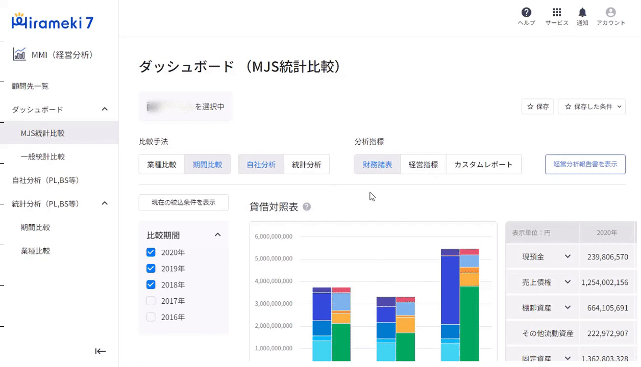The height and width of the screenshot is (367, 641).
Task: Click 経営分析報告書を表示 button
Action: click(x=585, y=165)
